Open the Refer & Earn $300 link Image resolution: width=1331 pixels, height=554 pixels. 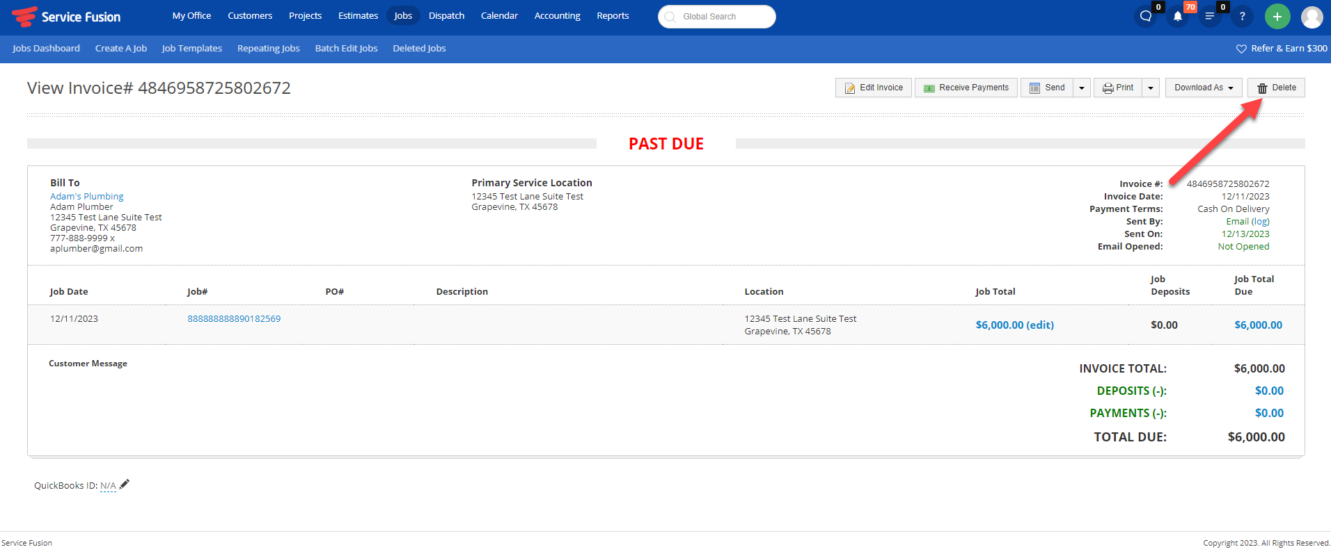coord(1282,48)
